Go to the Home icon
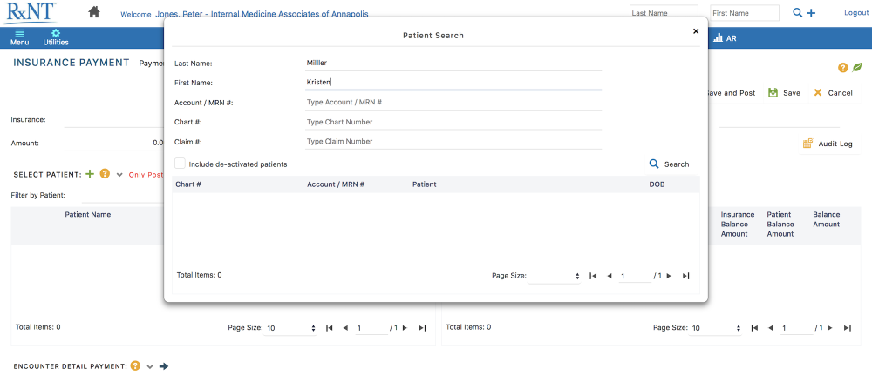The width and height of the screenshot is (872, 382). pyautogui.click(x=94, y=11)
